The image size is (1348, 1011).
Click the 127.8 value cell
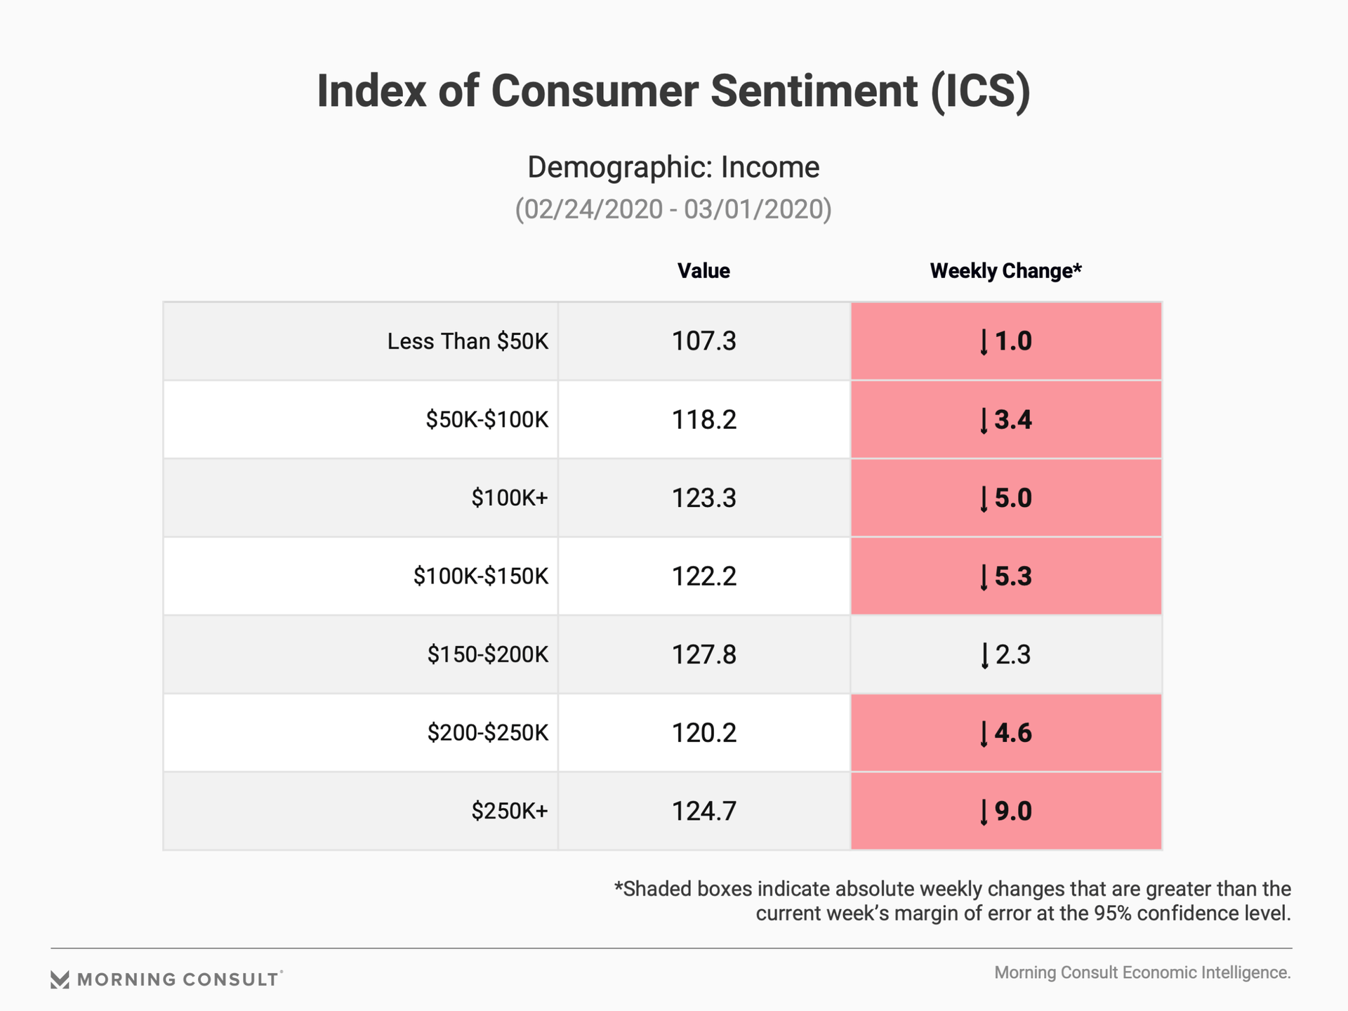[703, 654]
